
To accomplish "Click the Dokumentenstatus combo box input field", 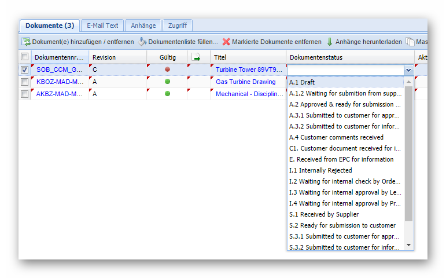I will click(344, 70).
